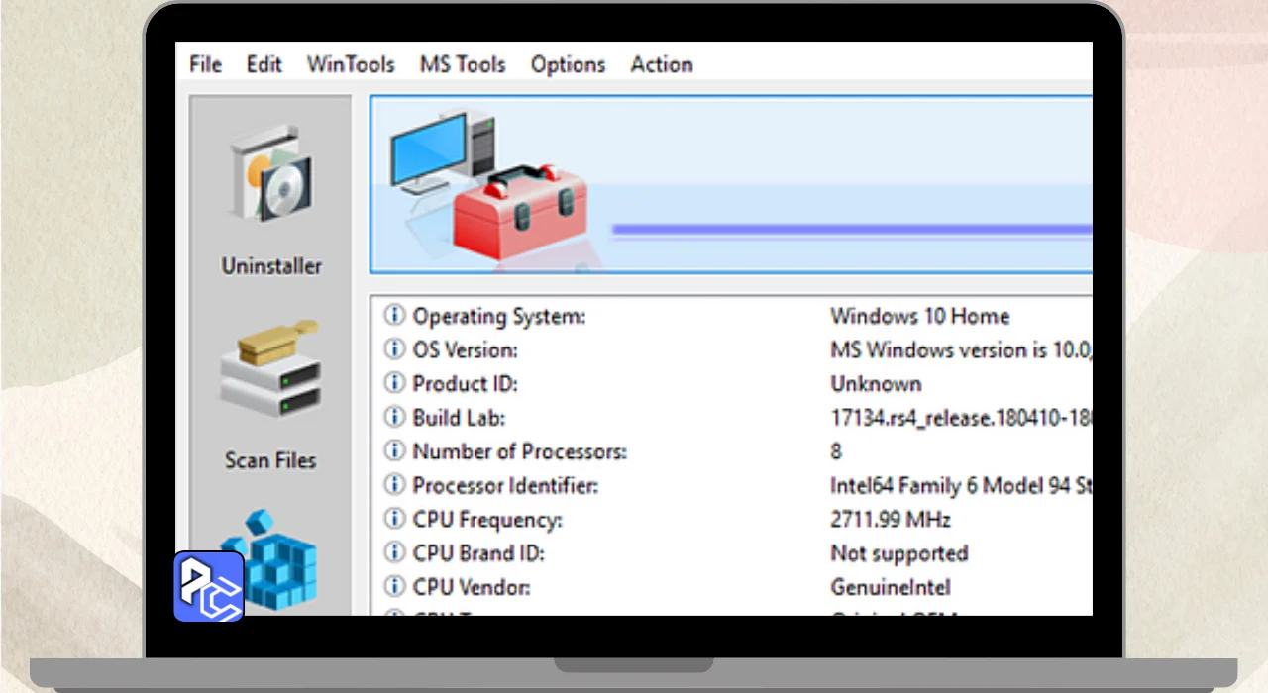This screenshot has height=693, width=1268.
Task: Click the Uninstaller label in sidebar
Action: pyautogui.click(x=271, y=266)
